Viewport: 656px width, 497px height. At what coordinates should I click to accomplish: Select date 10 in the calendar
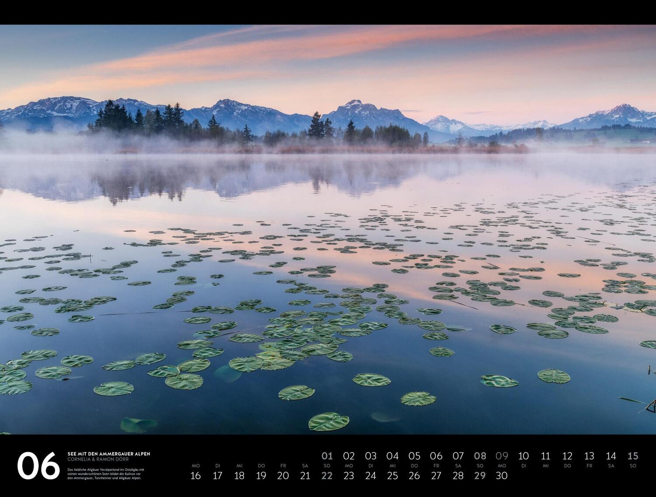523,456
